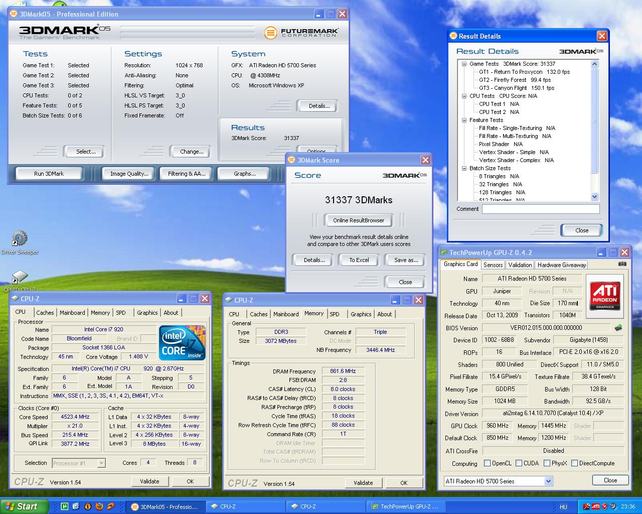The height and width of the screenshot is (514, 642).
Task: Open the Hardware Giveaway tab
Action: pyautogui.click(x=562, y=265)
